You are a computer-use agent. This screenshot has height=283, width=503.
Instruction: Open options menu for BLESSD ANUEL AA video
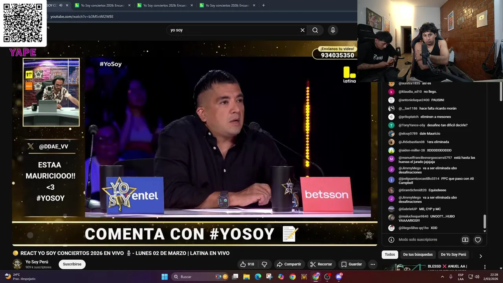click(x=485, y=267)
